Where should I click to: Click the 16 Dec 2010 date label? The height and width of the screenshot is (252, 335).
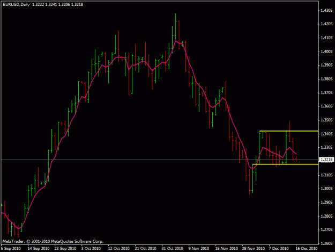pos(307,249)
